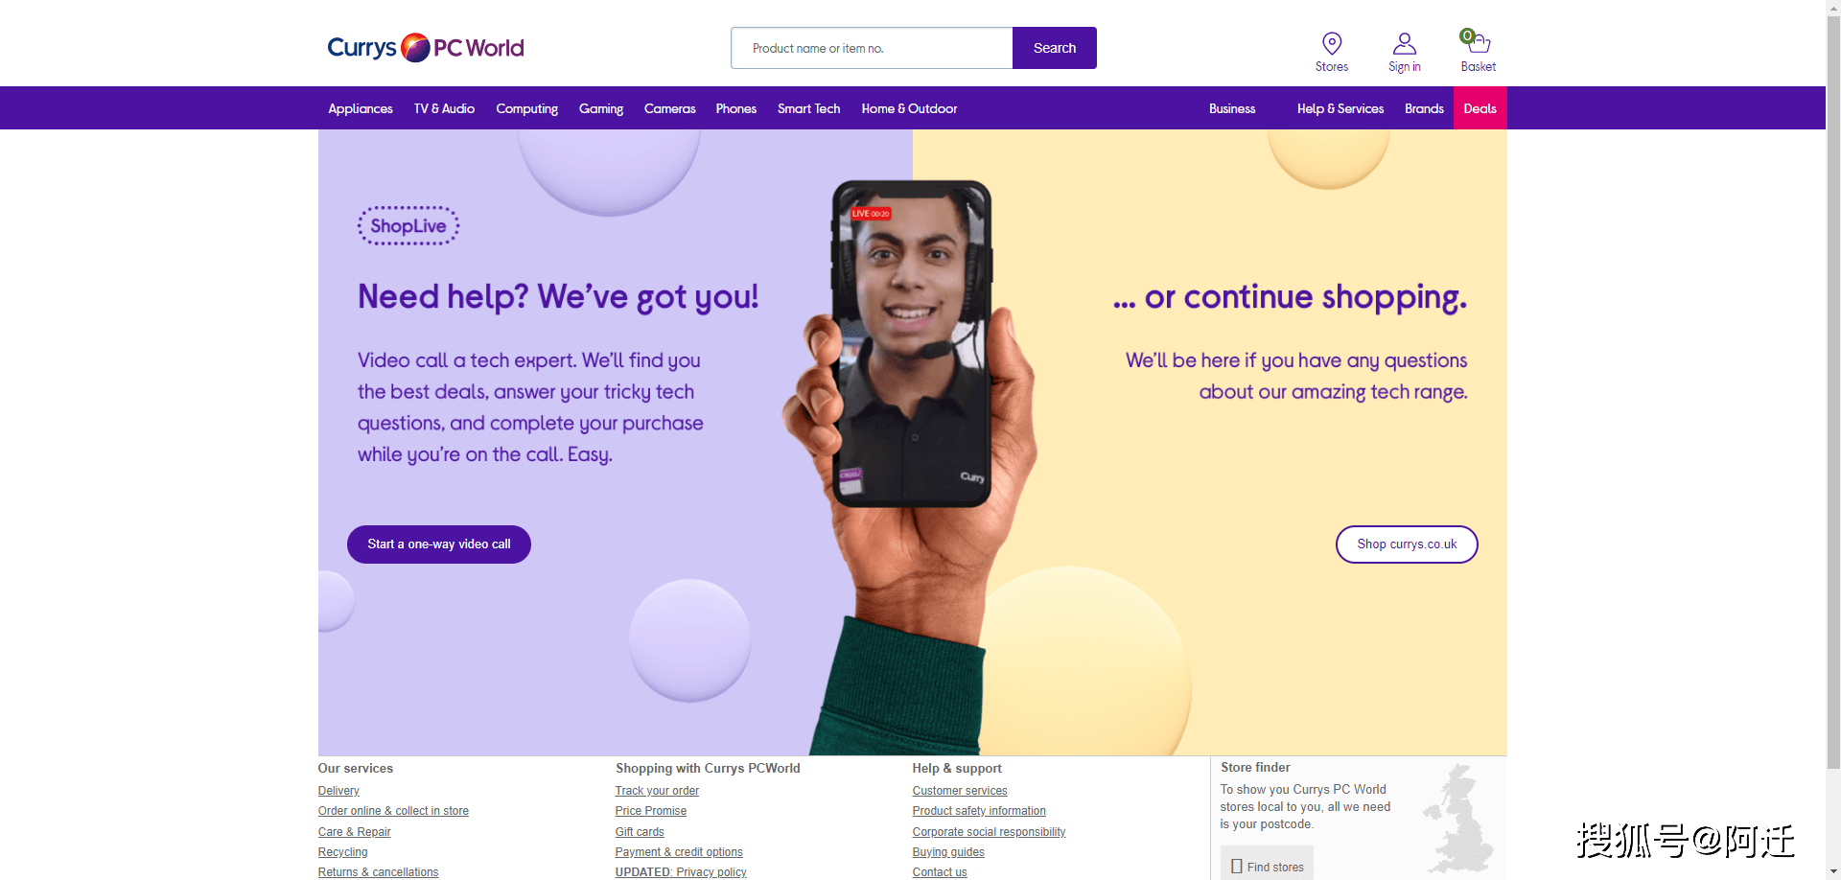Focus the product name search field
Viewport: 1841px width, 880px height.
872,48
